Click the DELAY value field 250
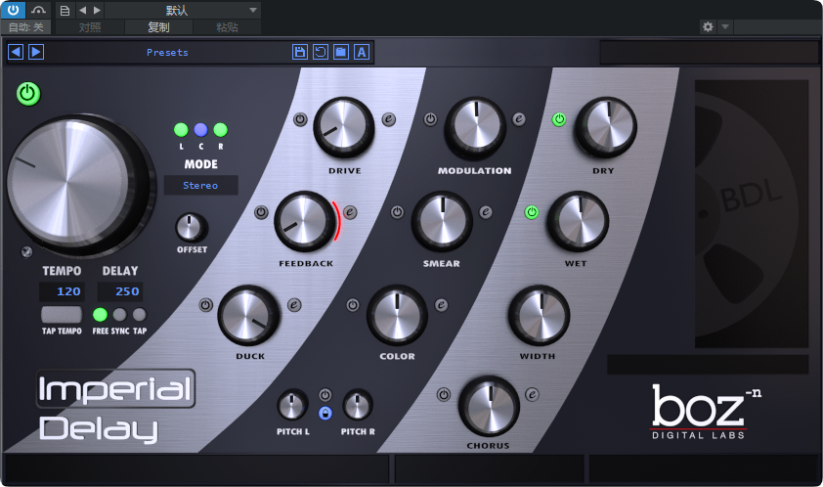 click(120, 291)
